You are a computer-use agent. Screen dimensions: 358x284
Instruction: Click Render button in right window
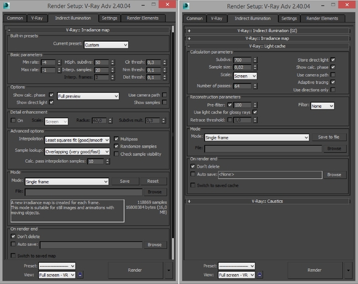[314, 270]
